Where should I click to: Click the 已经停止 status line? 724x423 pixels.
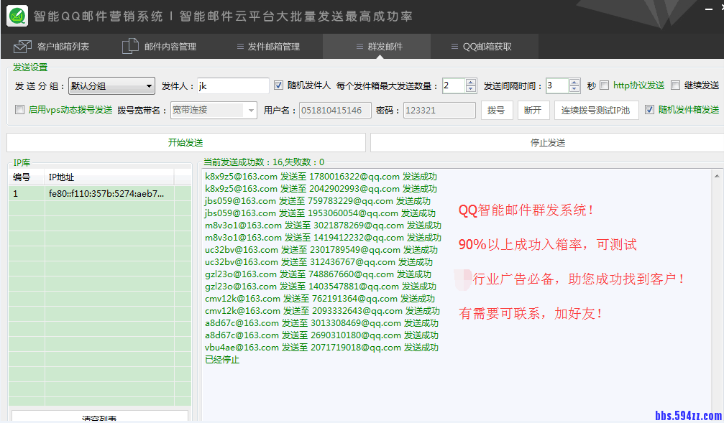pos(222,360)
